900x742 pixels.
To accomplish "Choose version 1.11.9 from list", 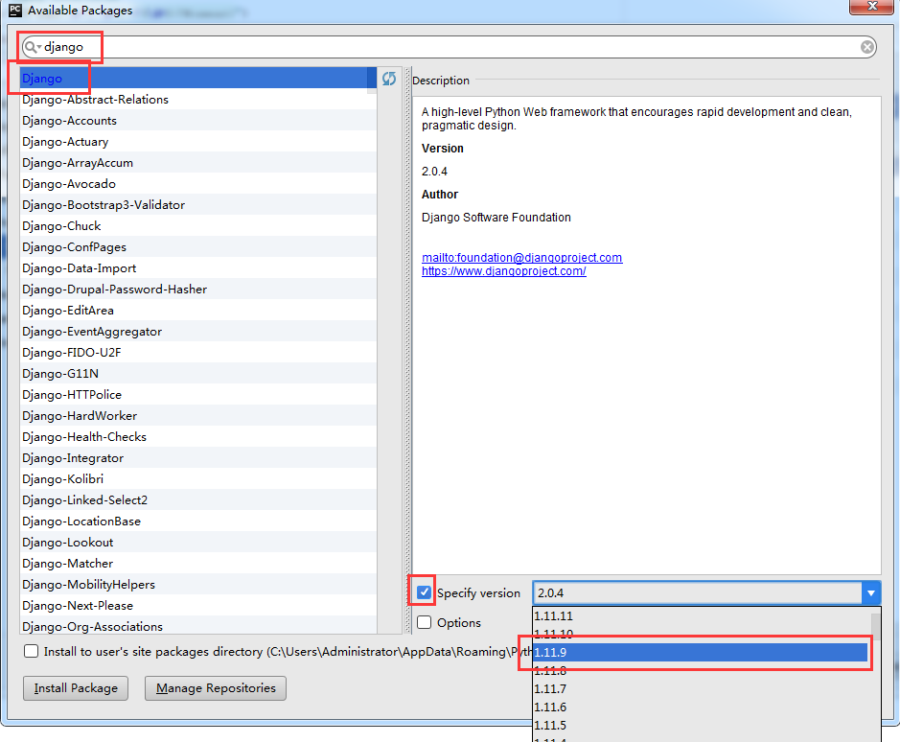I will (701, 653).
